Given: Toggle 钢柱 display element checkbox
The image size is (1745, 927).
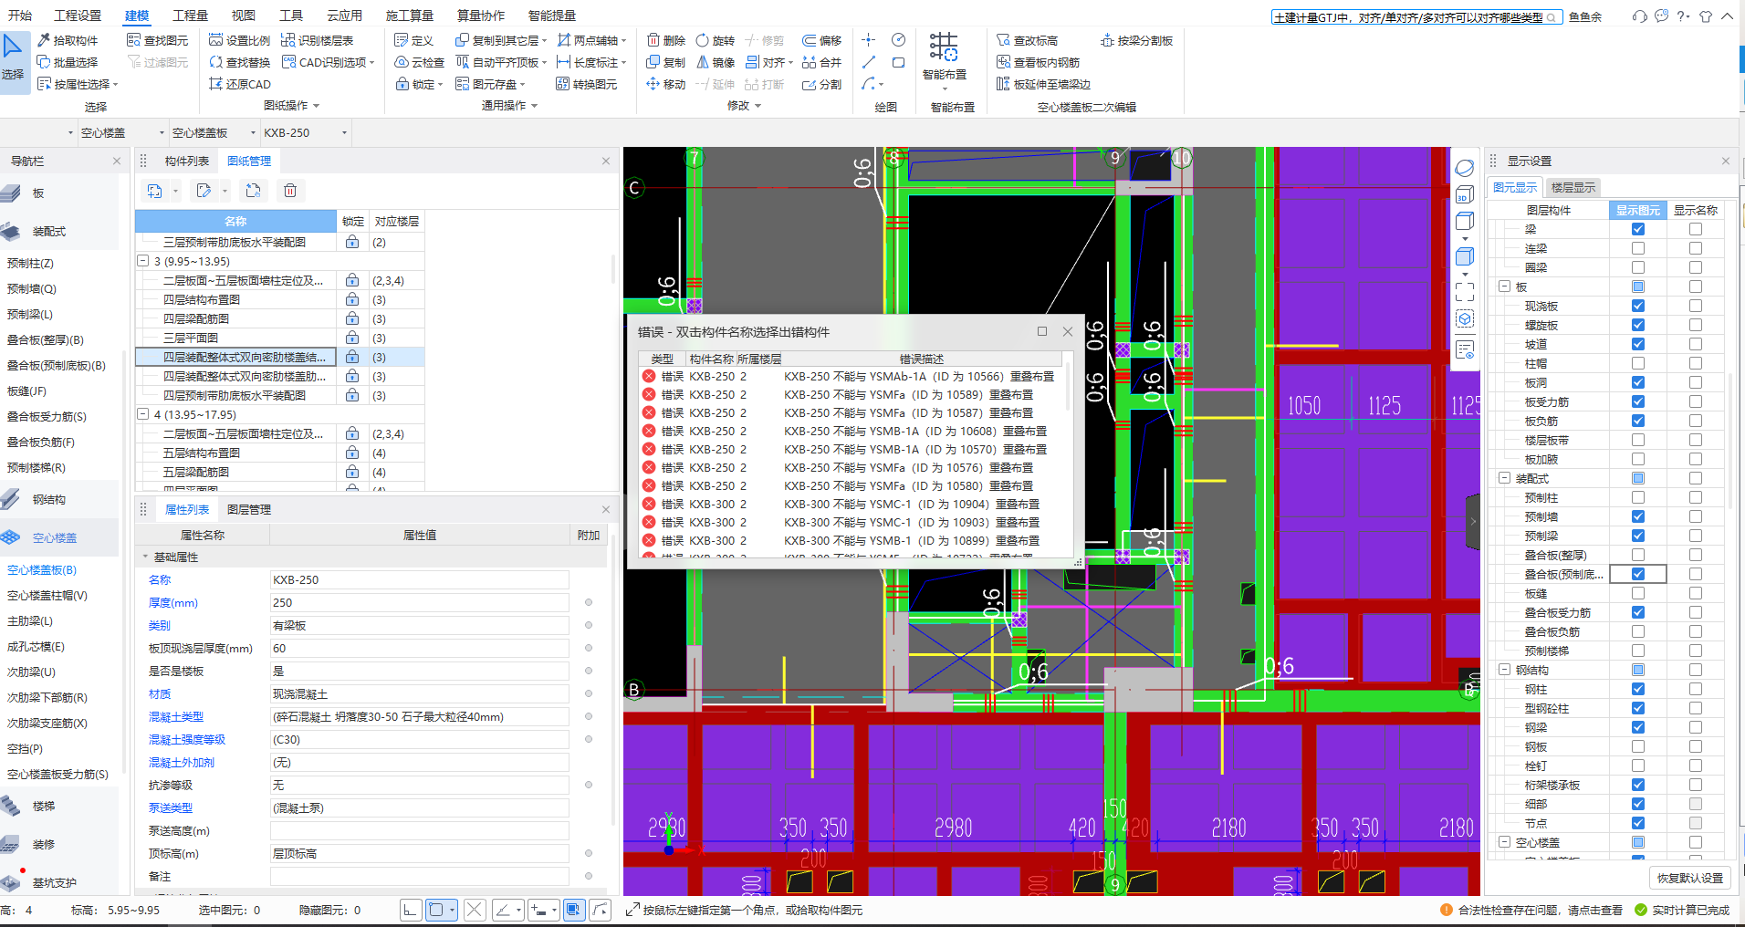Looking at the screenshot, I should (x=1638, y=689).
